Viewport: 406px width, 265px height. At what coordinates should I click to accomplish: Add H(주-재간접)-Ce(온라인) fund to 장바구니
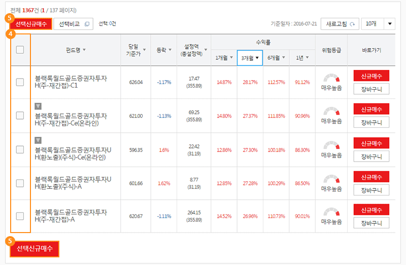click(x=371, y=122)
